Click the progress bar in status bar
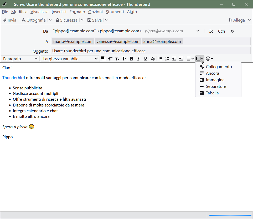The image size is (253, 219). coord(230,215)
